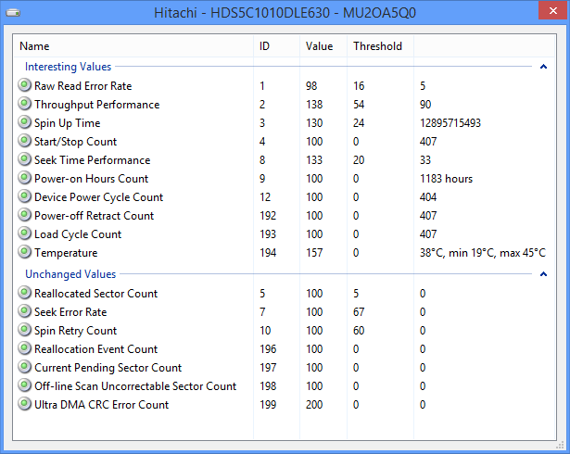Click the green status icon for Spin Up Time
This screenshot has height=454, width=570.
click(x=24, y=122)
